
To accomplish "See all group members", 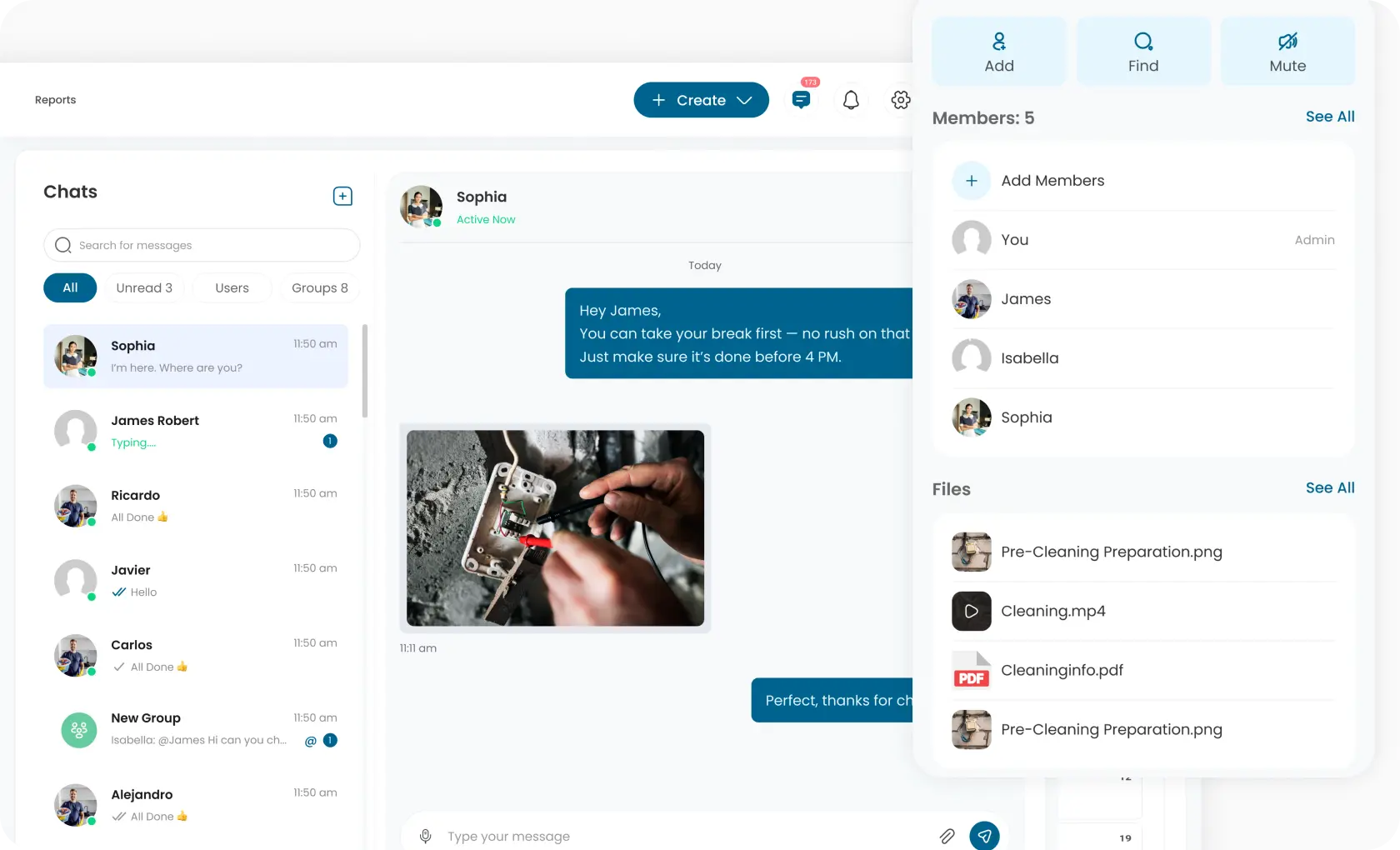I will 1329,117.
